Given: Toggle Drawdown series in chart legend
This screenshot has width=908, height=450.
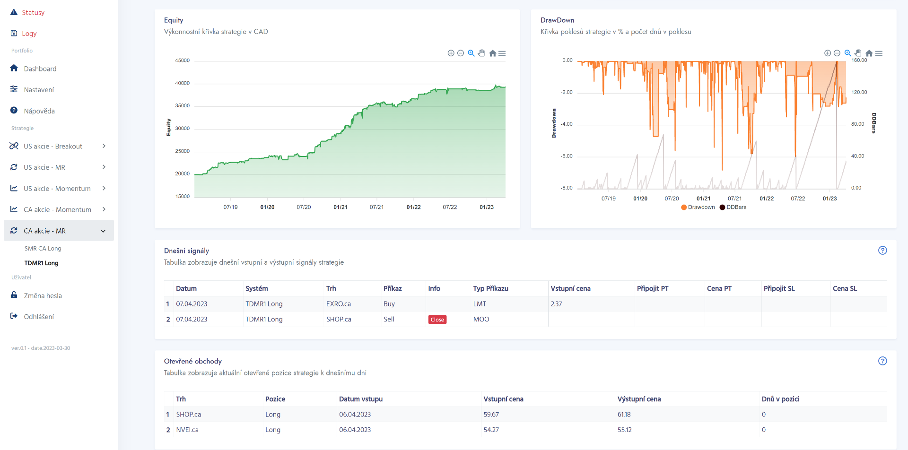Looking at the screenshot, I should click(x=698, y=207).
